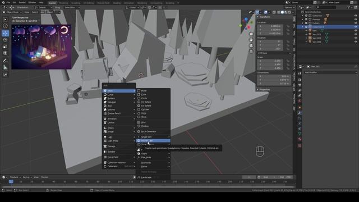Activate the Transform tool in left toolbar
This screenshot has height=202, width=359.
(x=5, y=53)
